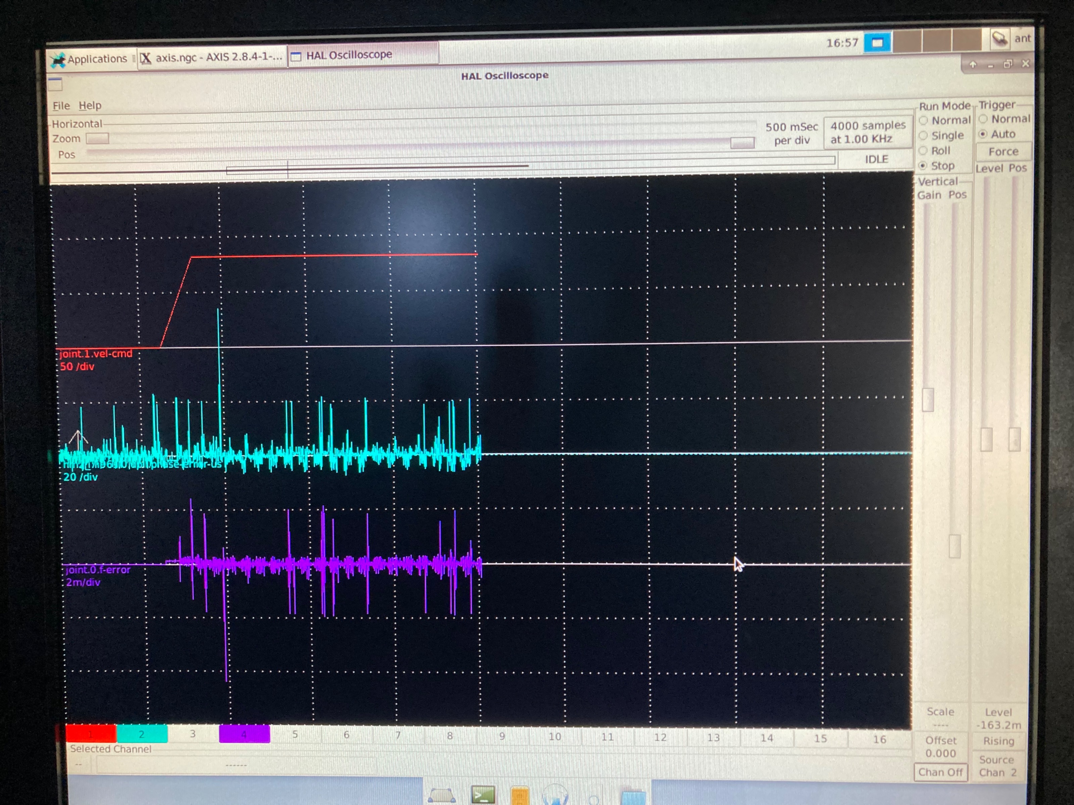The image size is (1074, 805).
Task: Open the File menu
Action: pos(61,105)
